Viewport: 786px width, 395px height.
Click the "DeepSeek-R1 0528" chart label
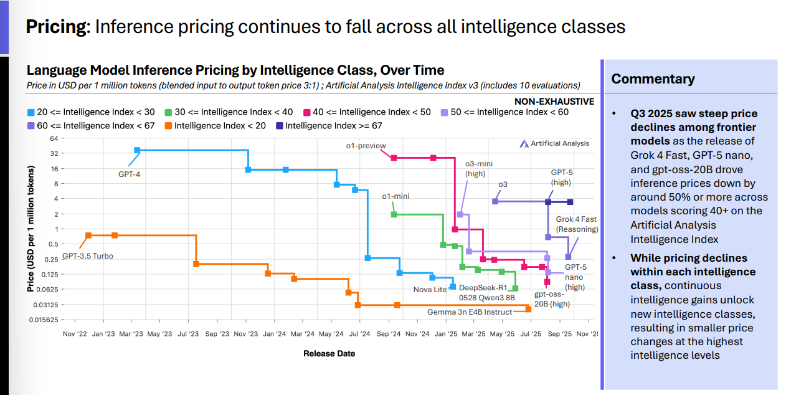483,292
